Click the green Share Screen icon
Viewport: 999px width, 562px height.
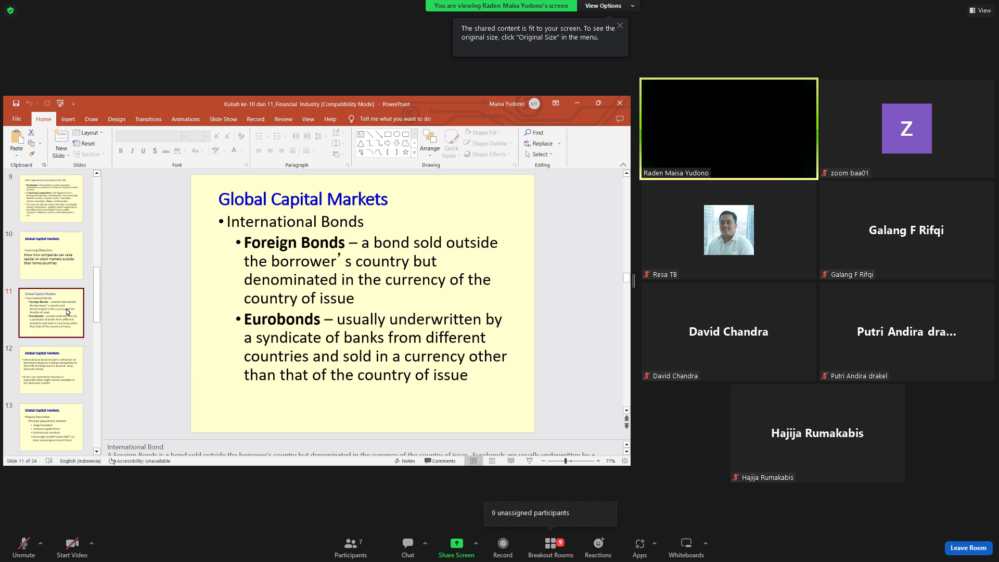(x=456, y=543)
